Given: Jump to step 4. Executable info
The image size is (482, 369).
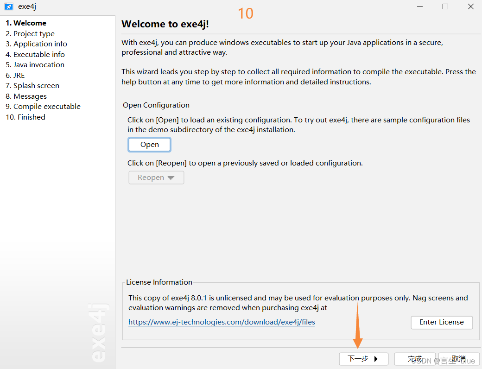Looking at the screenshot, I should (35, 54).
